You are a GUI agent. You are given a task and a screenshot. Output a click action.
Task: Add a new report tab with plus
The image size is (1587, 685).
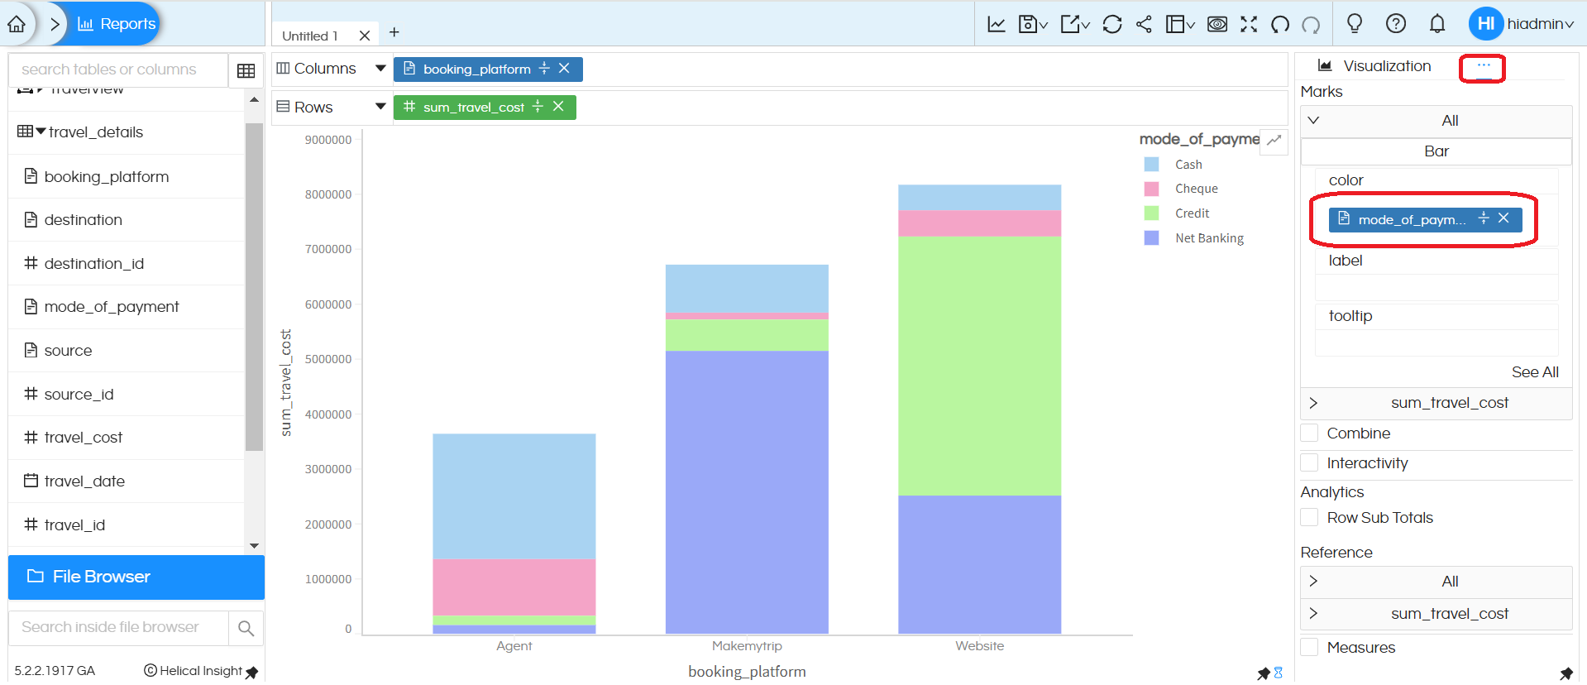pyautogui.click(x=394, y=32)
